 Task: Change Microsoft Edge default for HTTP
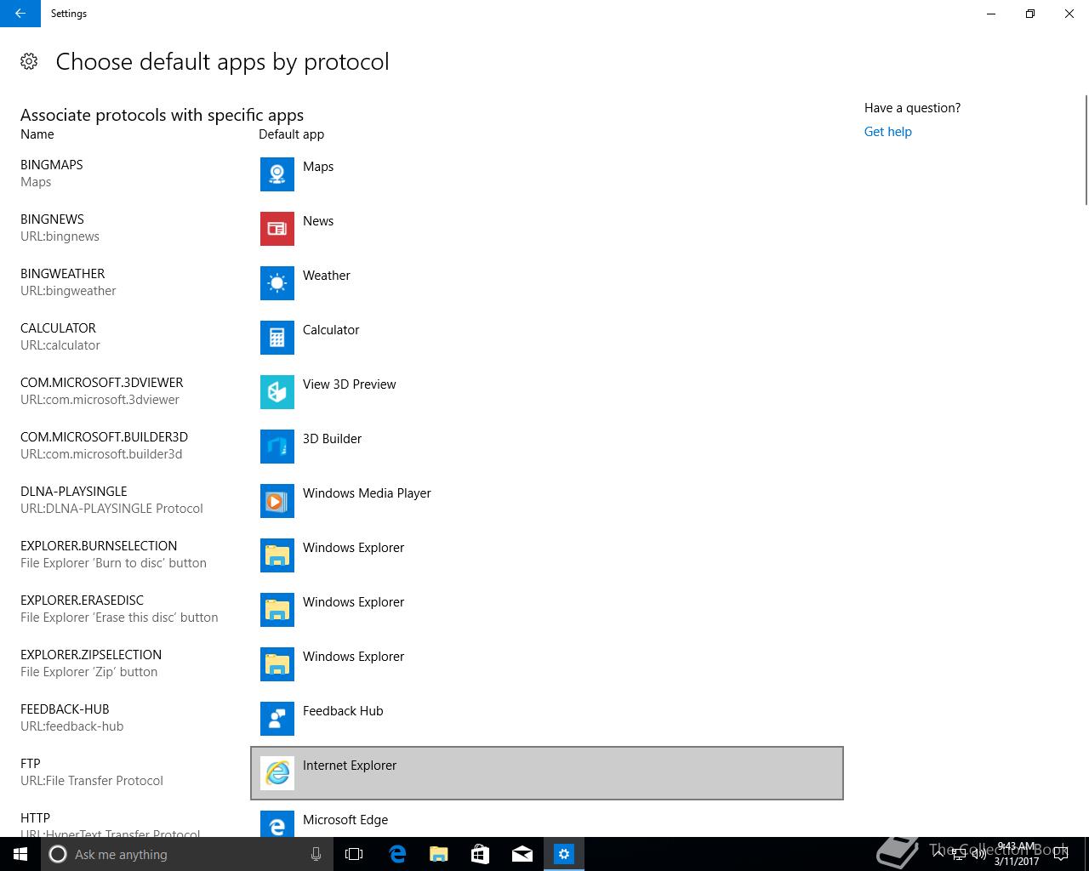click(547, 820)
